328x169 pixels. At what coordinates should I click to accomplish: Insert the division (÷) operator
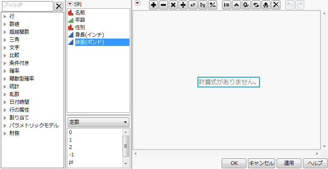click(x=183, y=5)
